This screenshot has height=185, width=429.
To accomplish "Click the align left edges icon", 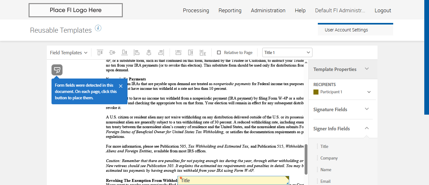I will point(137,52).
